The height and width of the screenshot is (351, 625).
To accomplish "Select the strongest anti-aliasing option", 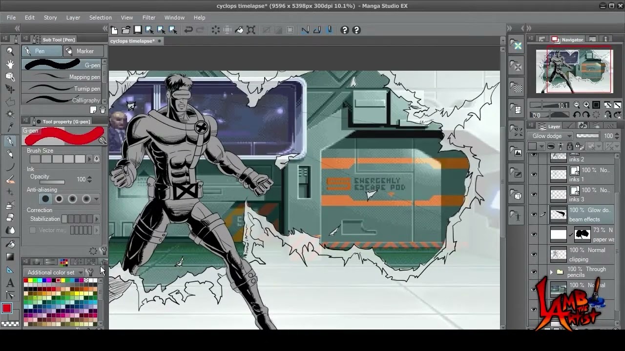I will (x=86, y=199).
